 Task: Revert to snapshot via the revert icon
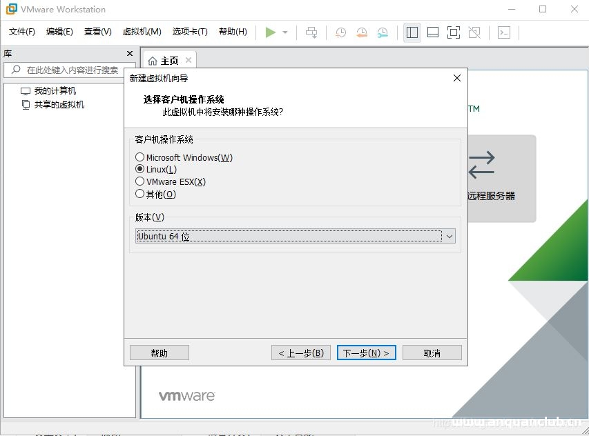click(361, 32)
